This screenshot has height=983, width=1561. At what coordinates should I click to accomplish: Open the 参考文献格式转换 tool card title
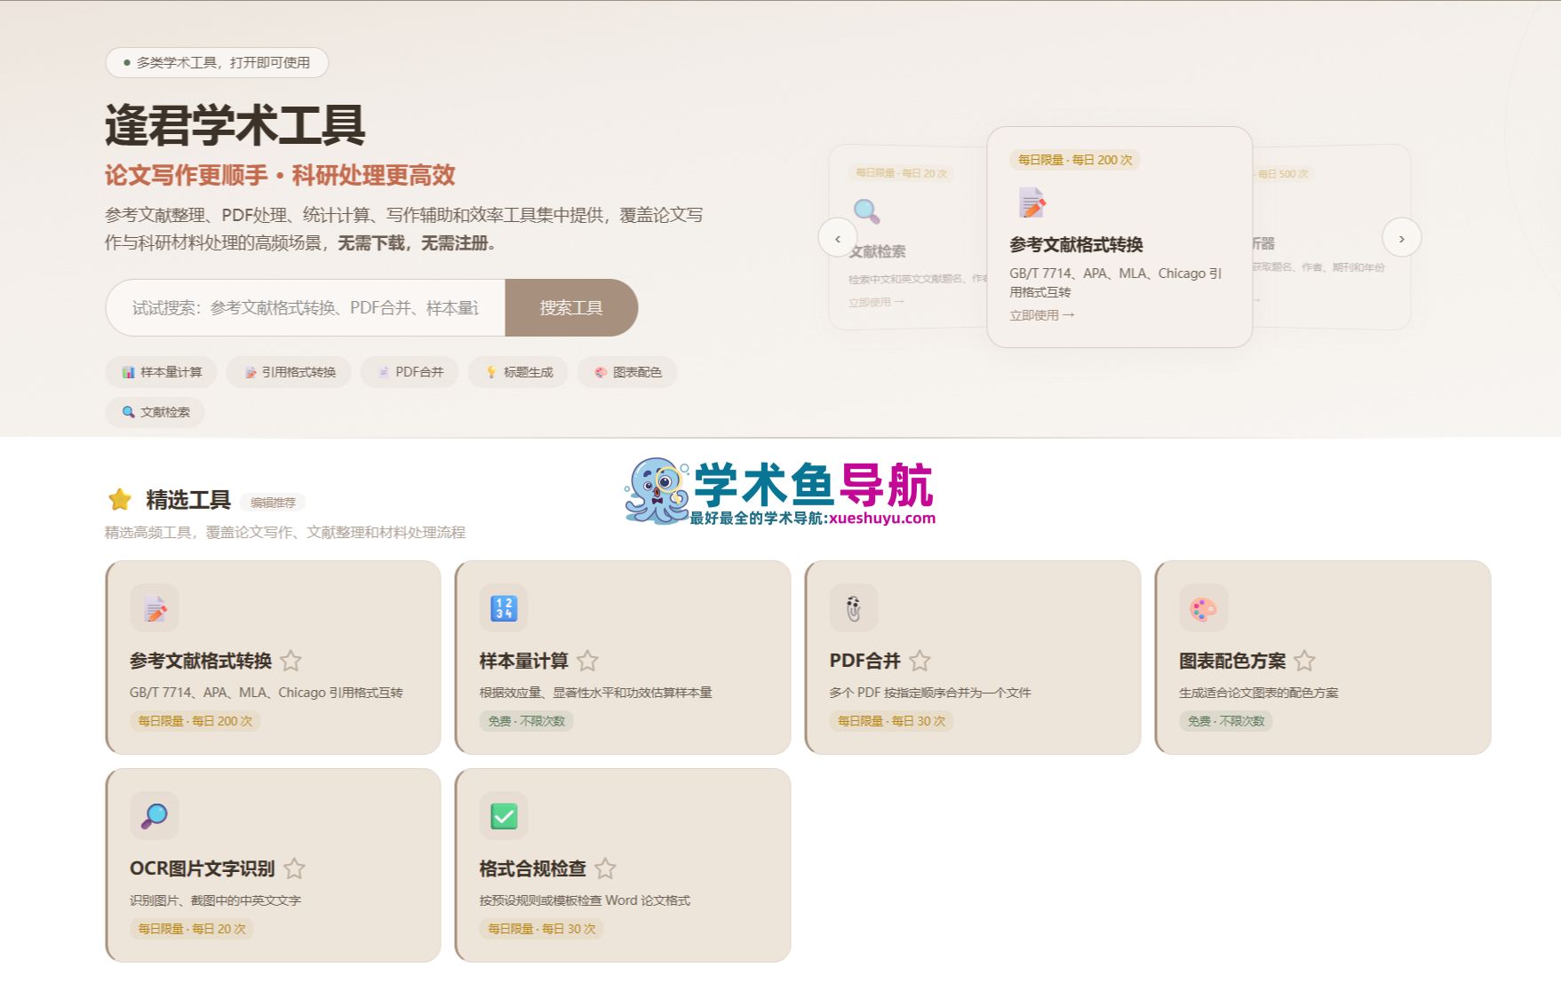pos(201,661)
